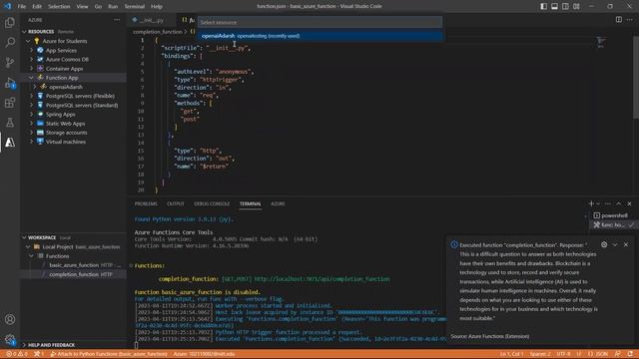This screenshot has height=359, width=639.
Task: Expand the openaiAdarsh function app
Action: [35, 87]
